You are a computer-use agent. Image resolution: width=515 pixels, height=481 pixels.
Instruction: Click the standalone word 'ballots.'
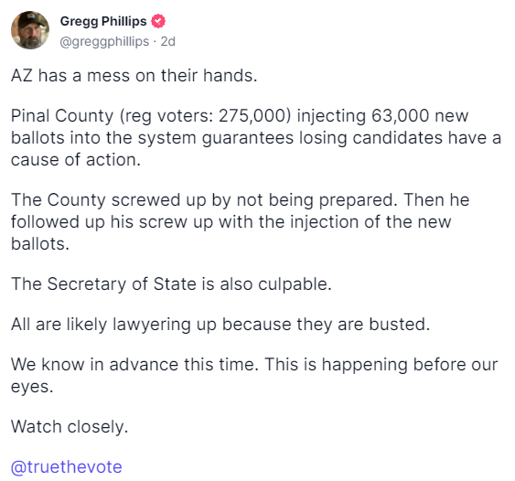tap(40, 244)
